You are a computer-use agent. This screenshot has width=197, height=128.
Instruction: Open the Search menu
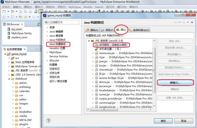pos(99,7)
